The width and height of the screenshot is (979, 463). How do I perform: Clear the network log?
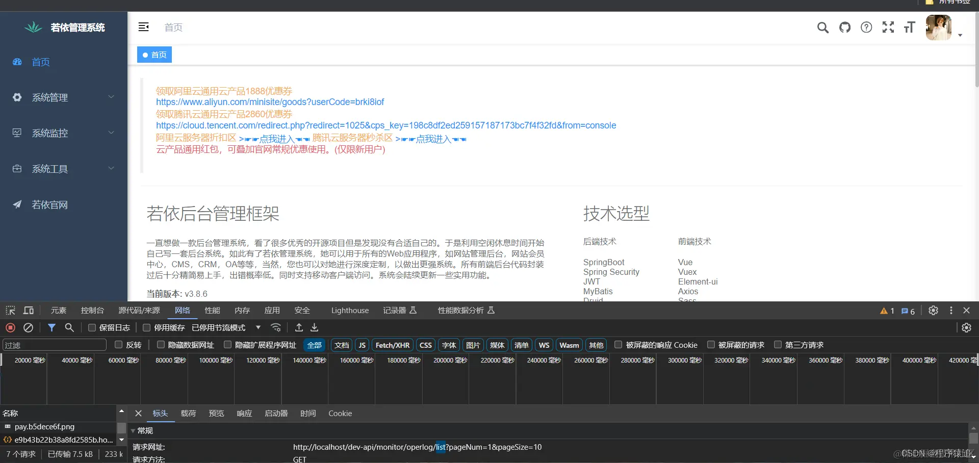click(x=29, y=327)
